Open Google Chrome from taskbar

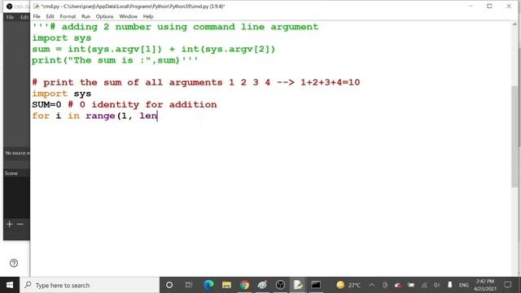(244, 285)
